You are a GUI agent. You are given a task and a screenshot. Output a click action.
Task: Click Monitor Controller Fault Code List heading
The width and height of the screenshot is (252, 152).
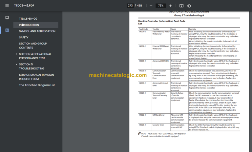coord(162,22)
